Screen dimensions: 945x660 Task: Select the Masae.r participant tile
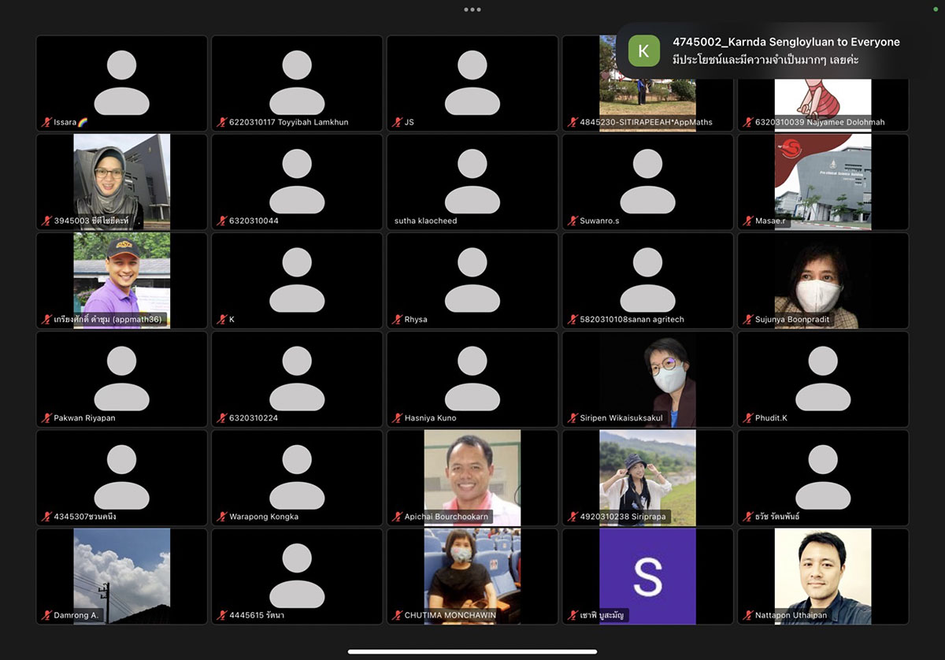pos(822,181)
